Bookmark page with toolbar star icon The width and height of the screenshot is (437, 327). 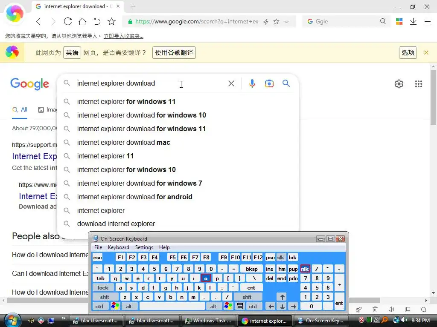[x=111, y=21]
